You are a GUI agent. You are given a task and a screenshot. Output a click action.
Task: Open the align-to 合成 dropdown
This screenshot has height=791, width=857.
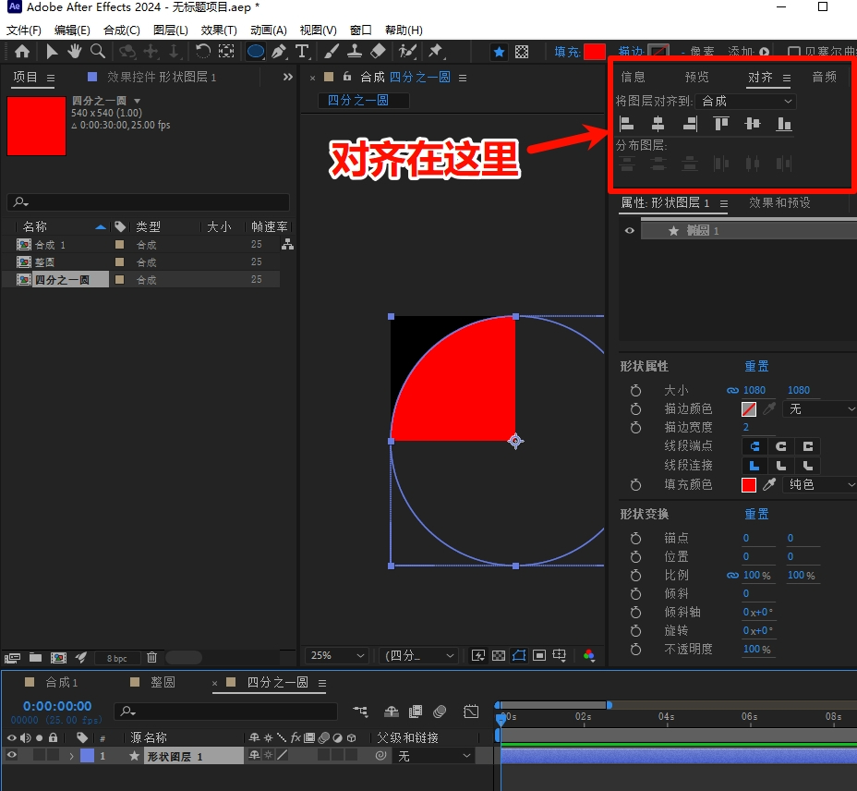pos(746,102)
